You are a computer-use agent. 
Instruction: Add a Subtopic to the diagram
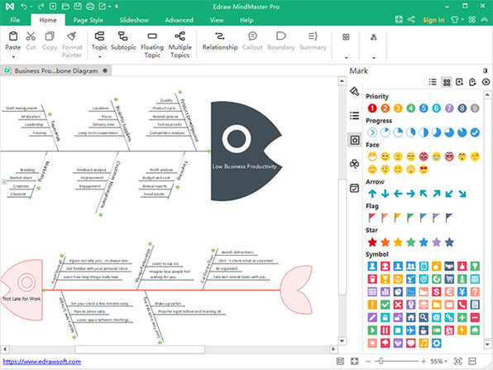click(123, 41)
